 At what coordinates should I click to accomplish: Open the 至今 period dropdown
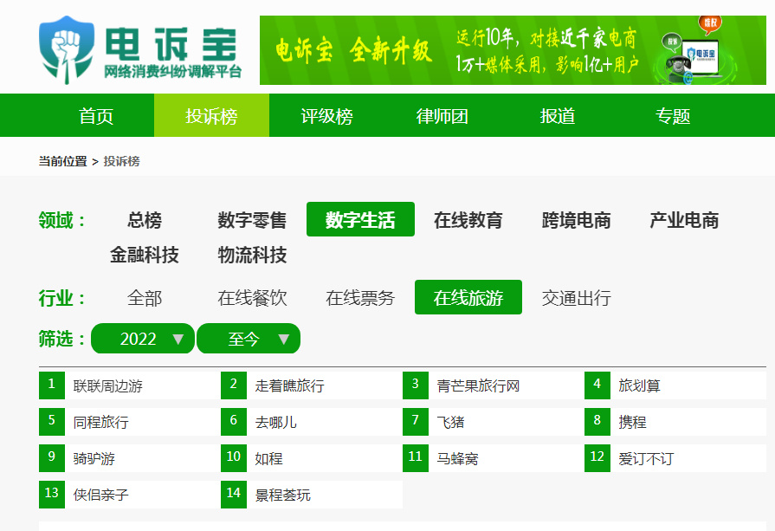[249, 339]
